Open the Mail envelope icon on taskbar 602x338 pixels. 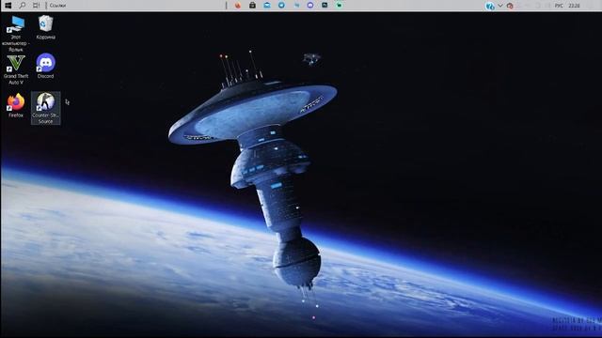click(x=267, y=5)
